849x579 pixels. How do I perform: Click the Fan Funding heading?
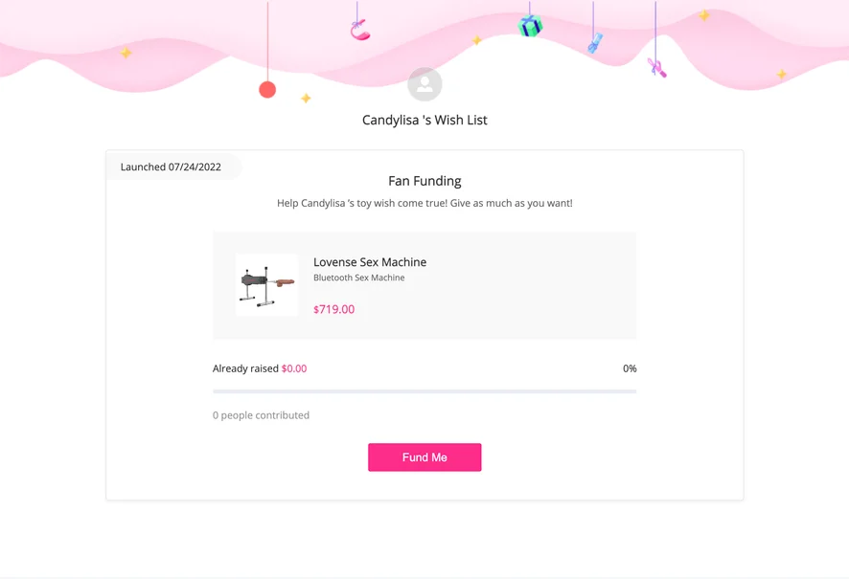tap(424, 181)
